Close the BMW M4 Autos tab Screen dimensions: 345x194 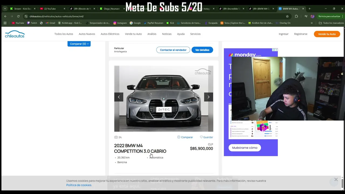pos(303,9)
